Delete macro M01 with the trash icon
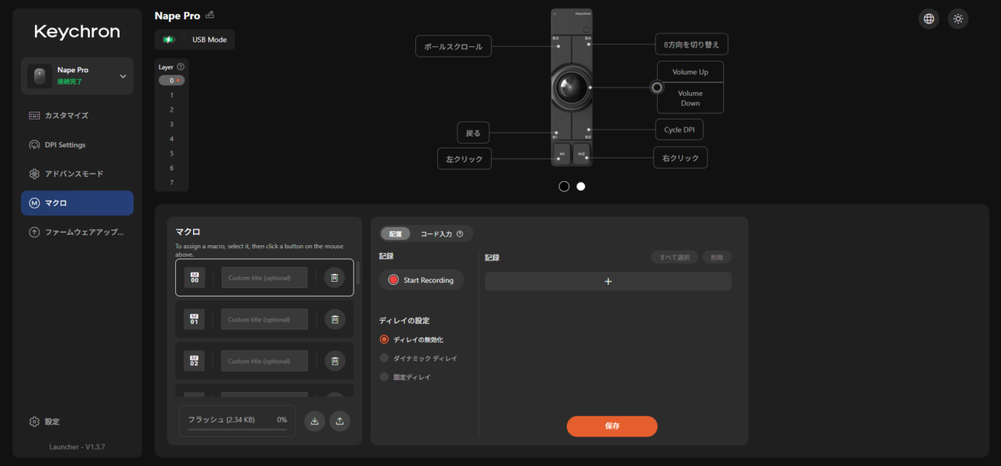 click(x=335, y=319)
